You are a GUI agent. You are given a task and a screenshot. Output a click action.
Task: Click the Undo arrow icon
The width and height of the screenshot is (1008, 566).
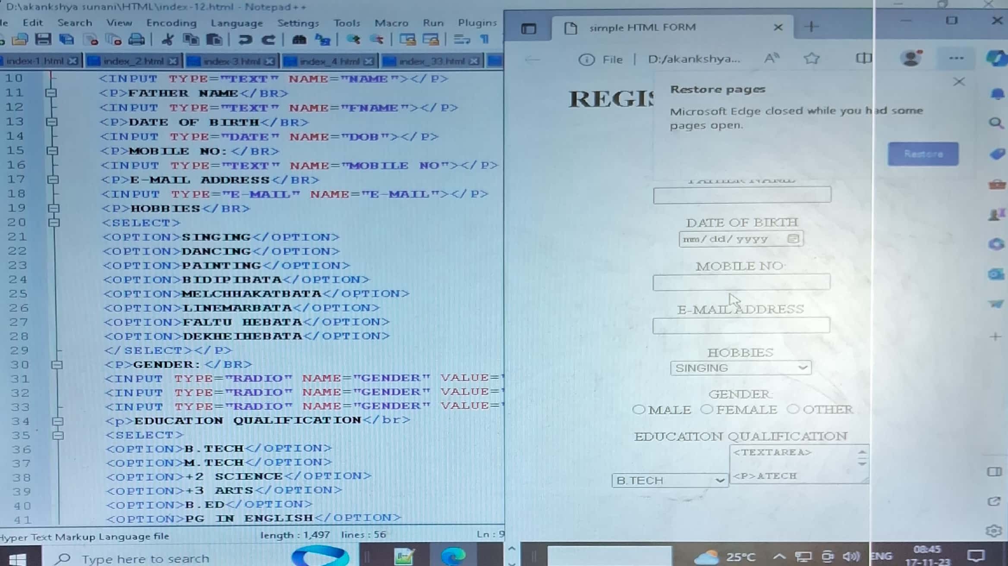click(x=245, y=40)
